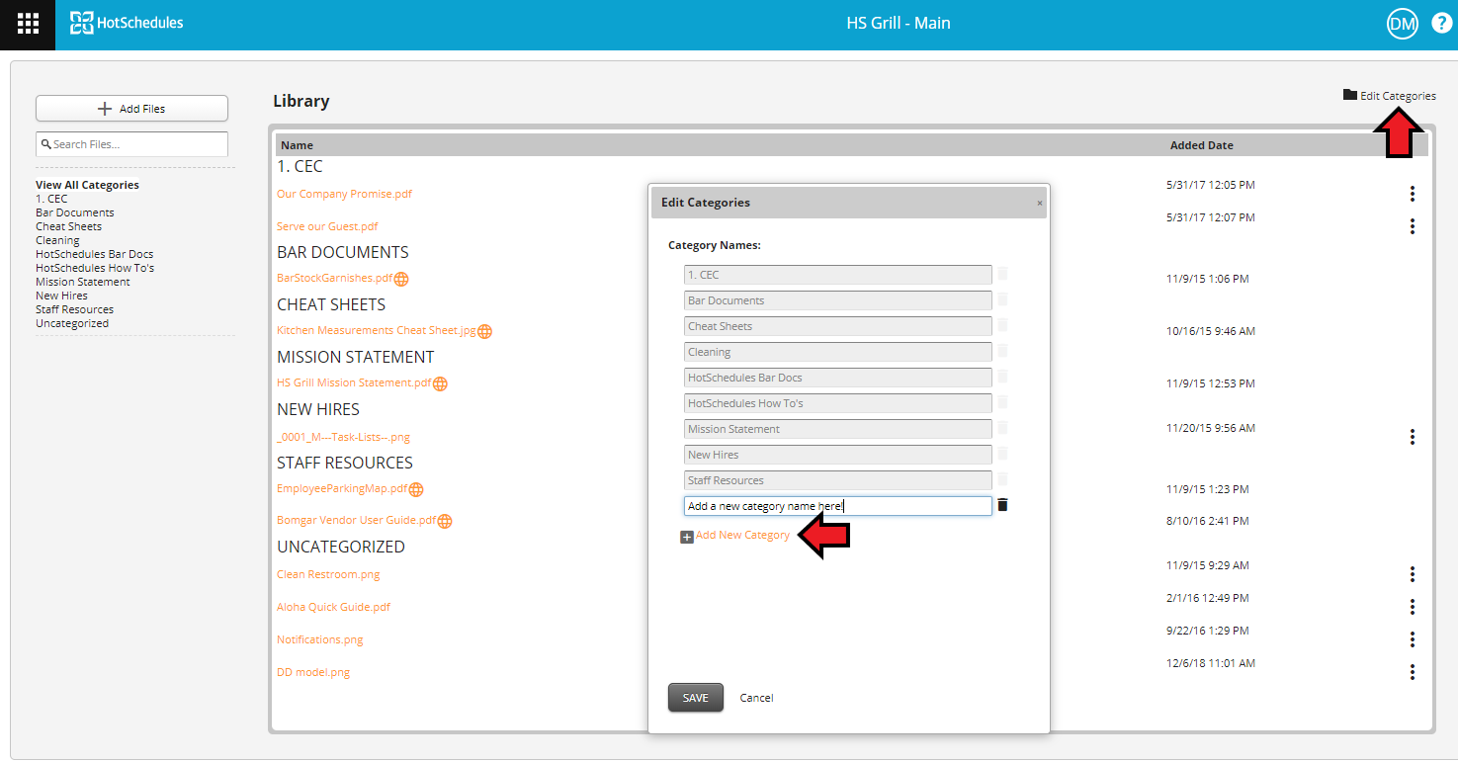The width and height of the screenshot is (1458, 763).
Task: Select Cheat Sheets category in sidebar
Action: [x=68, y=226]
